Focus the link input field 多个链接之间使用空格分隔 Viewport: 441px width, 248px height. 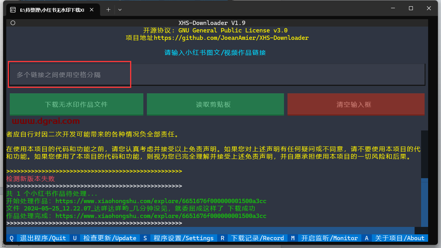(x=217, y=75)
